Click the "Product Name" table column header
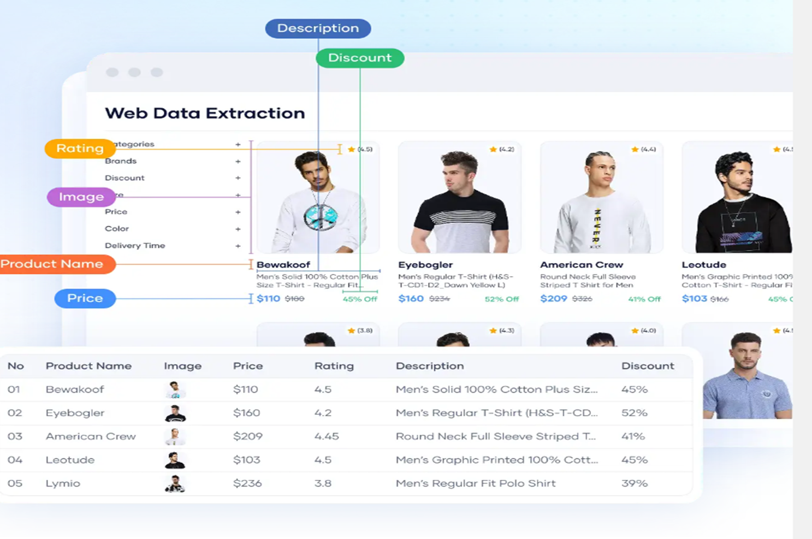 [x=88, y=366]
